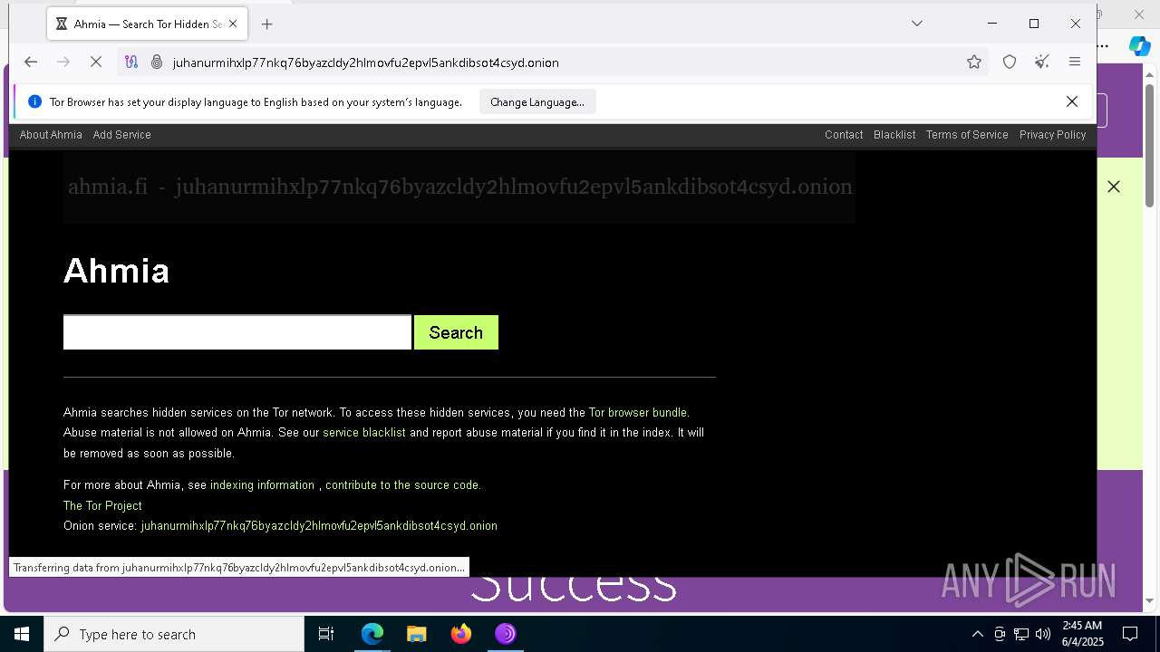
Task: Open the Tor security level shield
Action: pos(1010,62)
